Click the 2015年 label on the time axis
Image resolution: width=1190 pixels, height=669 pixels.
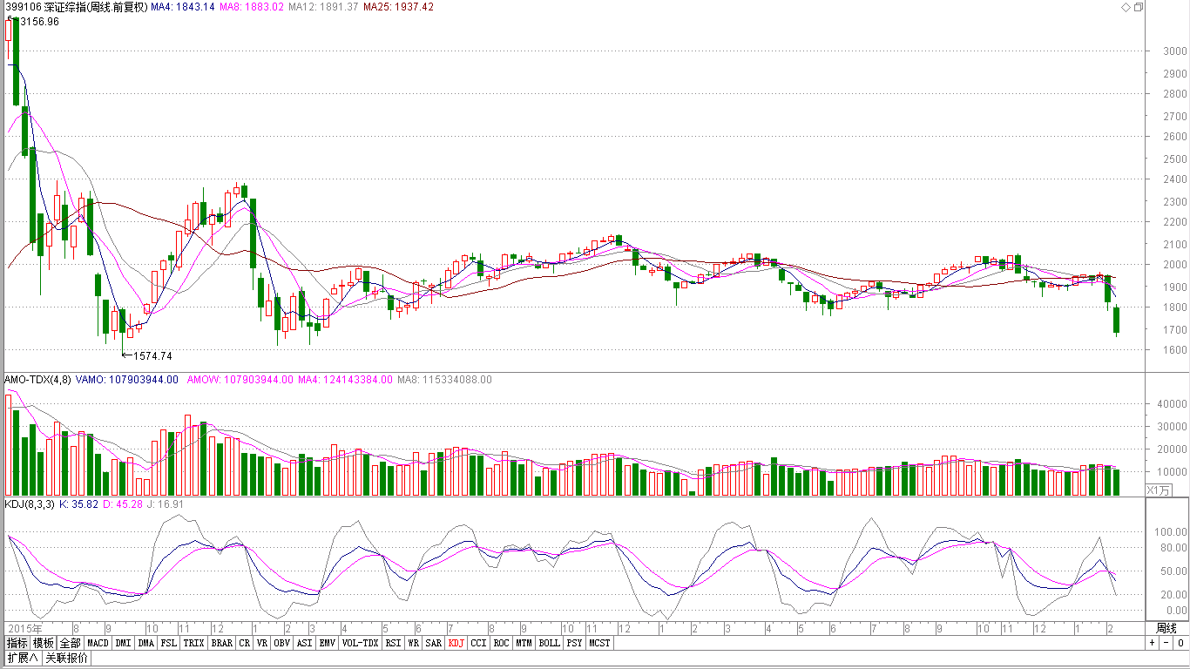(24, 628)
